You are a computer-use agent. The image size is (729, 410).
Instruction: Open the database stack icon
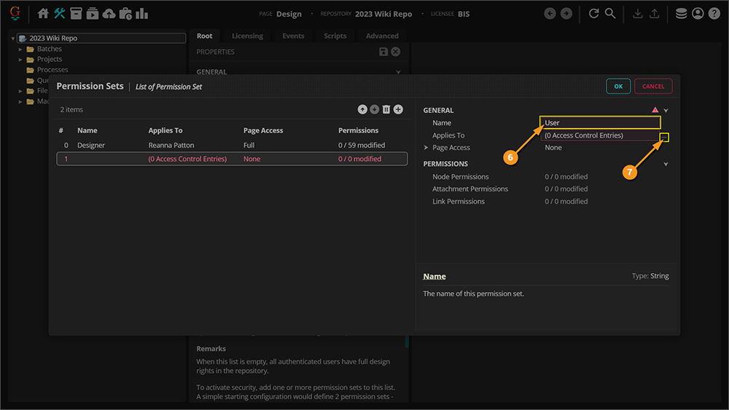[681, 14]
